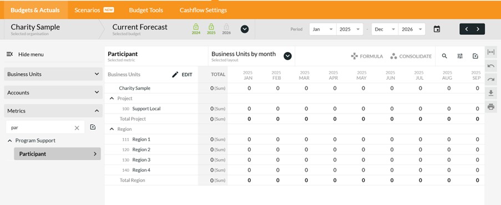Open the end month Dec dropdown
Image resolution: width=501 pixels, height=205 pixels.
(385, 29)
